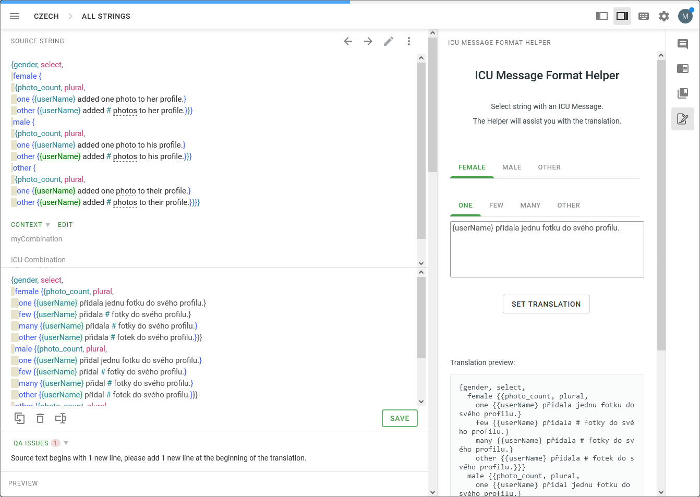Open ICU Message Format Helper panel icon

(x=683, y=119)
